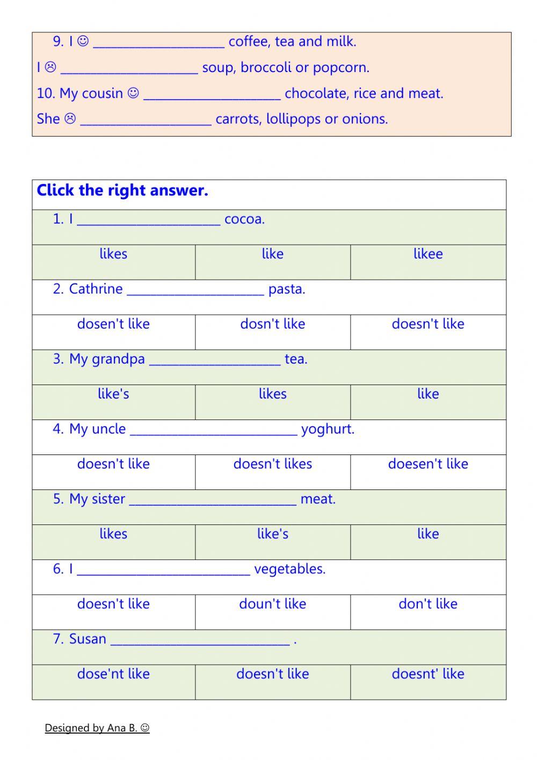Choose 'doesen't like' under the yoghurt sentence
537x760 pixels.
428,464
